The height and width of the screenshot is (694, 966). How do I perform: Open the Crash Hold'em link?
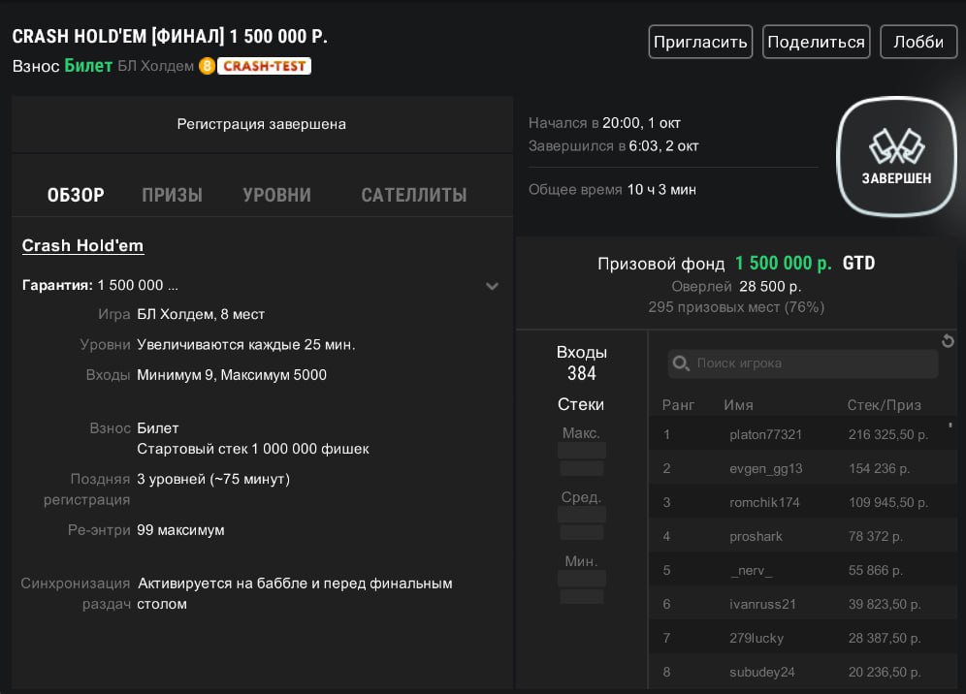pyautogui.click(x=82, y=246)
